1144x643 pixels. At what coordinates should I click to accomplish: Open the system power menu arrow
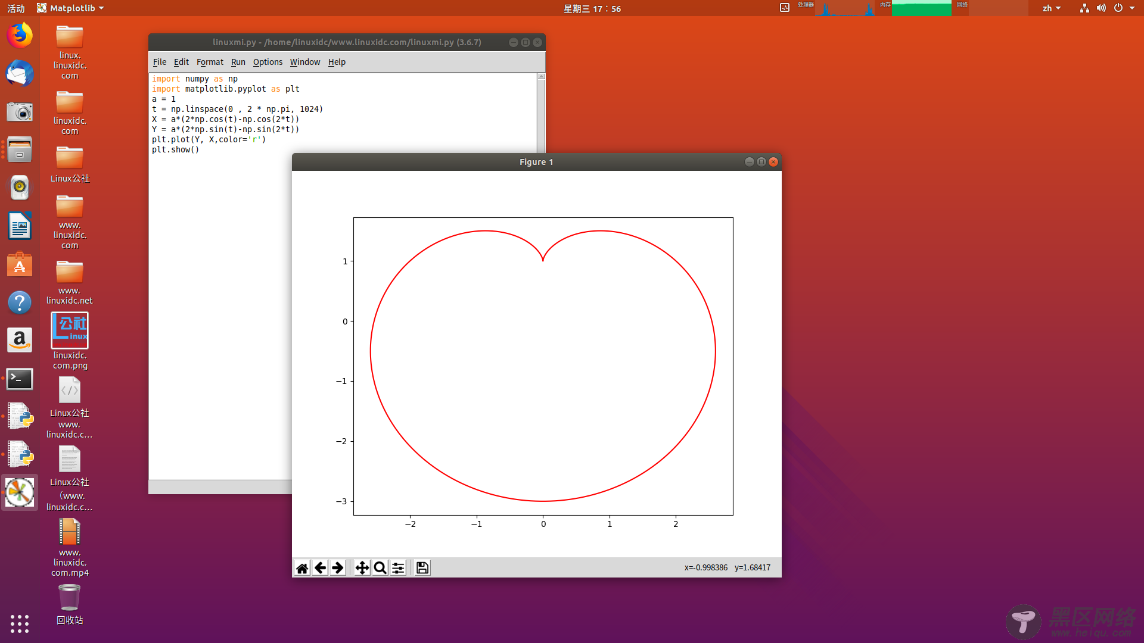pos(1132,8)
